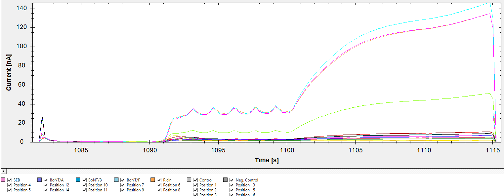The image size is (504, 196).
Task: Click the pink SEB color swatch
Action: (3, 180)
